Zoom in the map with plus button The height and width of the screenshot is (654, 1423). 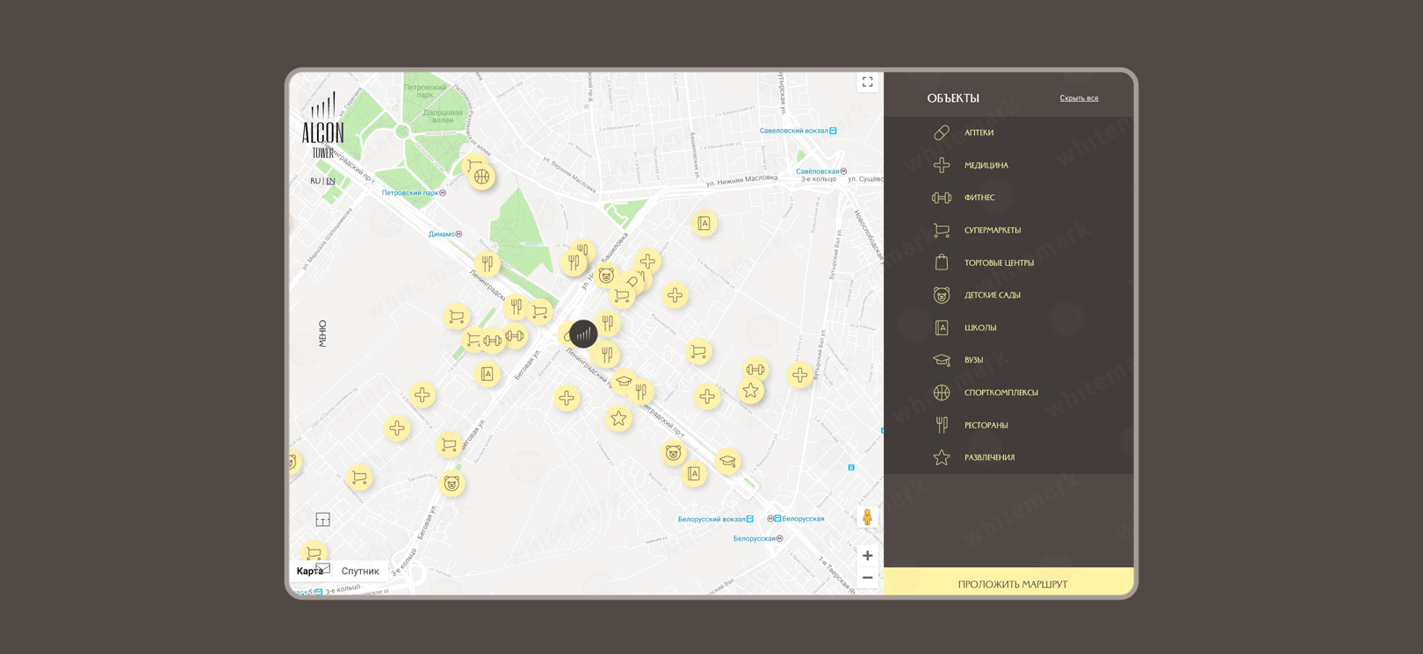(867, 556)
